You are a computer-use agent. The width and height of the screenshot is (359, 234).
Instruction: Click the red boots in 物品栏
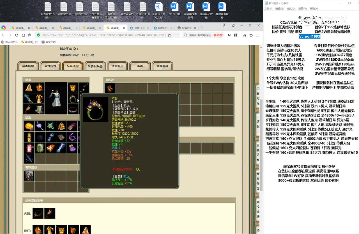[110, 88]
